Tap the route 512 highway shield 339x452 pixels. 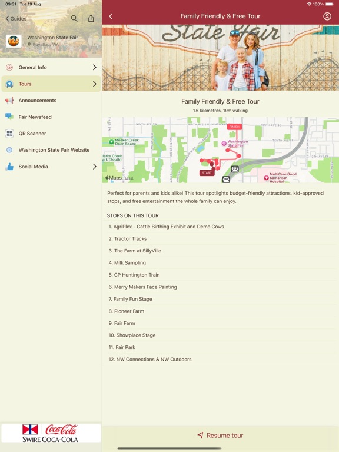[235, 169]
